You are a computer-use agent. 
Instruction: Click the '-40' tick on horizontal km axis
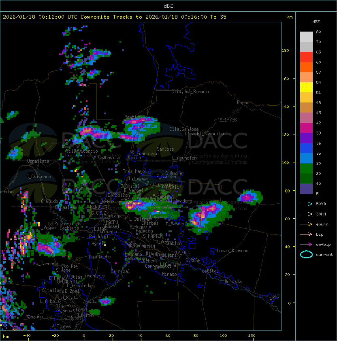pyautogui.click(x=27, y=336)
